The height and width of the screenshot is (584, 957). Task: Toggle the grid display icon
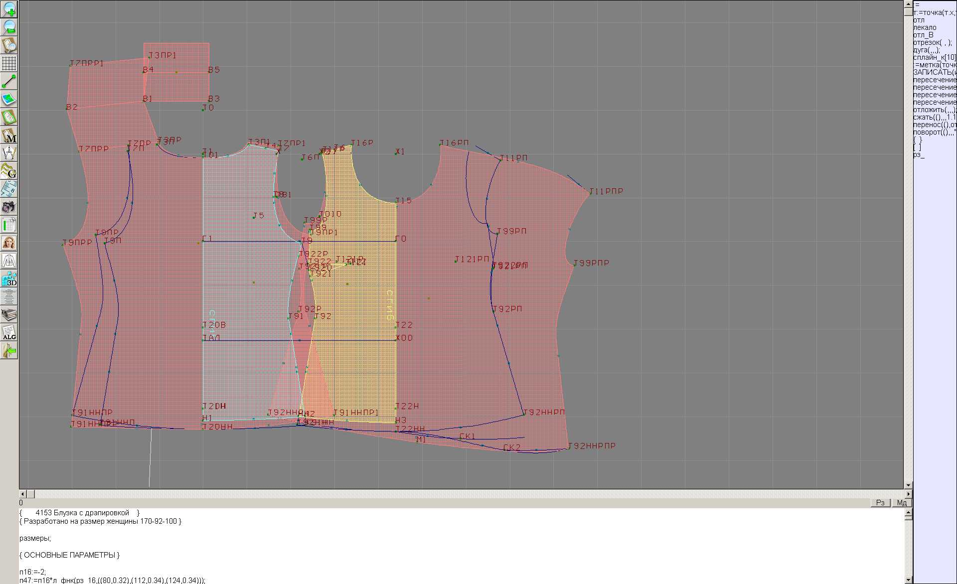9,63
